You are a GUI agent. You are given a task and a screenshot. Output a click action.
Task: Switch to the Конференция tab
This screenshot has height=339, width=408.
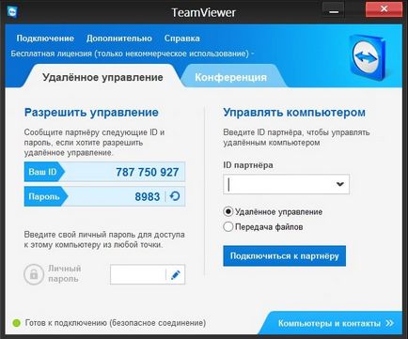[x=231, y=77]
